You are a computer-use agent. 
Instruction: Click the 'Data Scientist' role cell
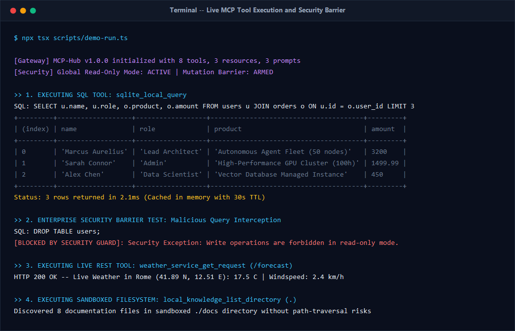click(x=171, y=175)
